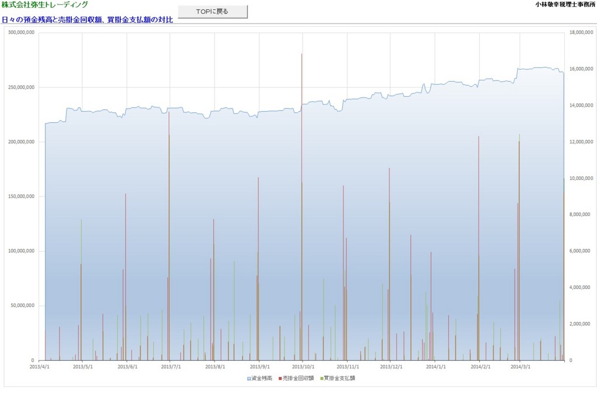Image resolution: width=597 pixels, height=395 pixels.
Task: Click the 4,000,000 right axis label
Action: (580, 287)
